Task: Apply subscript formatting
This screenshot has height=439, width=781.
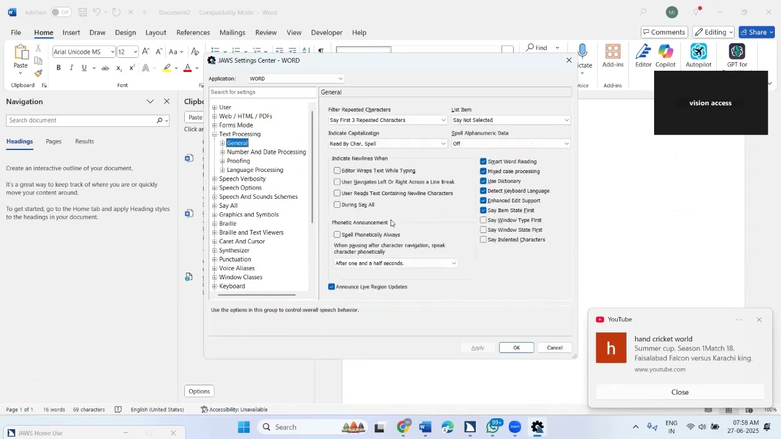Action: click(x=120, y=68)
